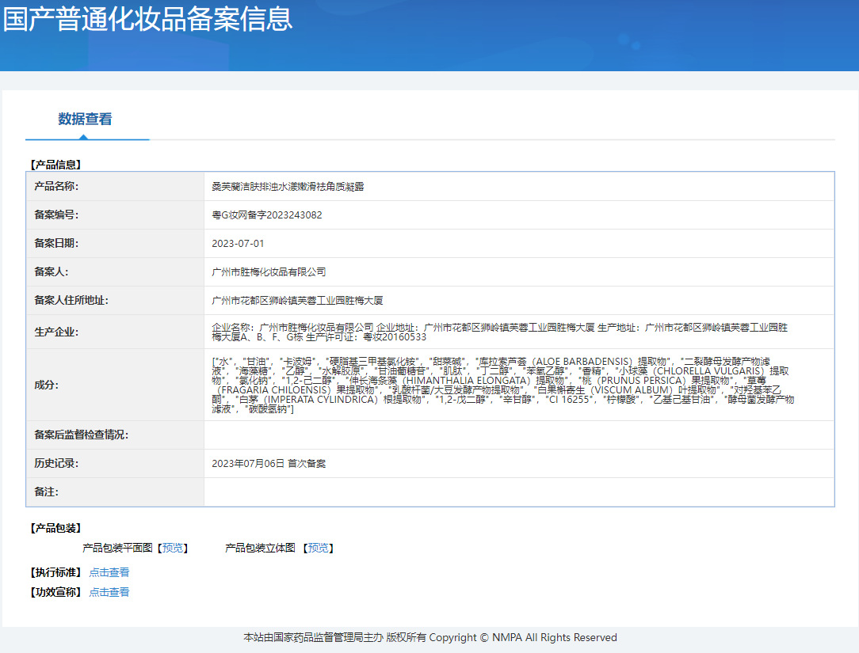The width and height of the screenshot is (859, 653).
Task: Click the 【执行标准】 heading
Action: point(55,572)
